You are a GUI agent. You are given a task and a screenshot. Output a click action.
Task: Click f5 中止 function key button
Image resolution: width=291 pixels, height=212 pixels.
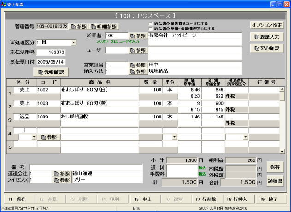pos(145,199)
